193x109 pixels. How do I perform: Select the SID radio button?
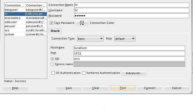click(52, 59)
